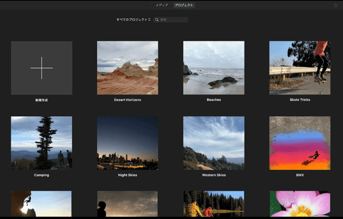Image resolution: width=343 pixels, height=219 pixels.
Task: Open the すべてのプロジェクト dropdown
Action: 133,20
